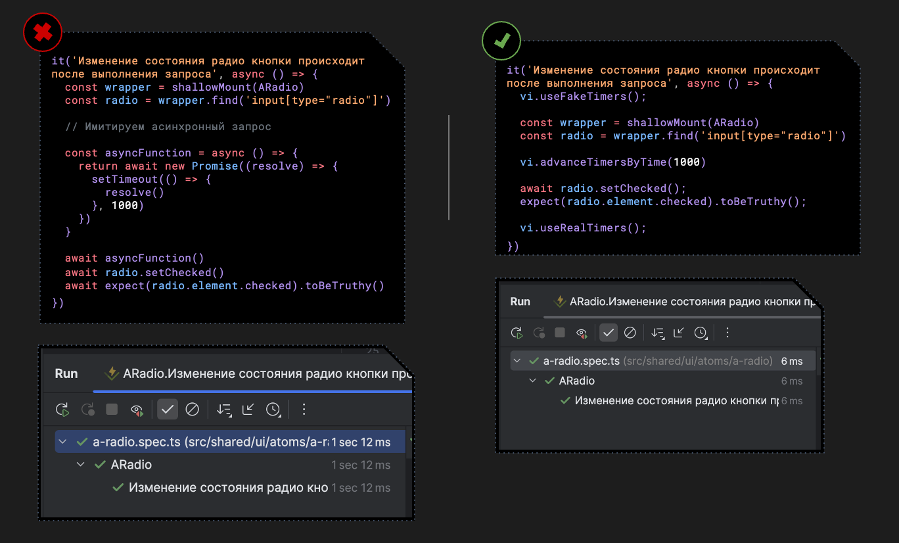Click Rerun icon in the 1 sec 12 ms panel

coord(62,410)
